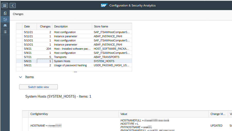Click the Store Name column header

pyautogui.click(x=101, y=26)
